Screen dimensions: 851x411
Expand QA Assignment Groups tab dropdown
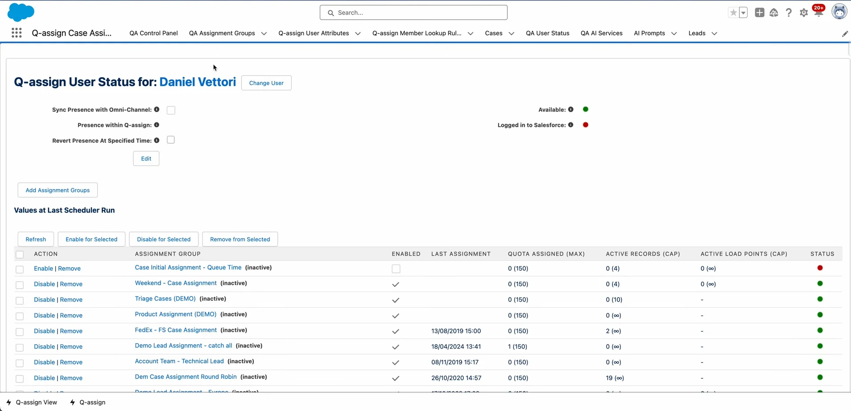click(x=264, y=33)
